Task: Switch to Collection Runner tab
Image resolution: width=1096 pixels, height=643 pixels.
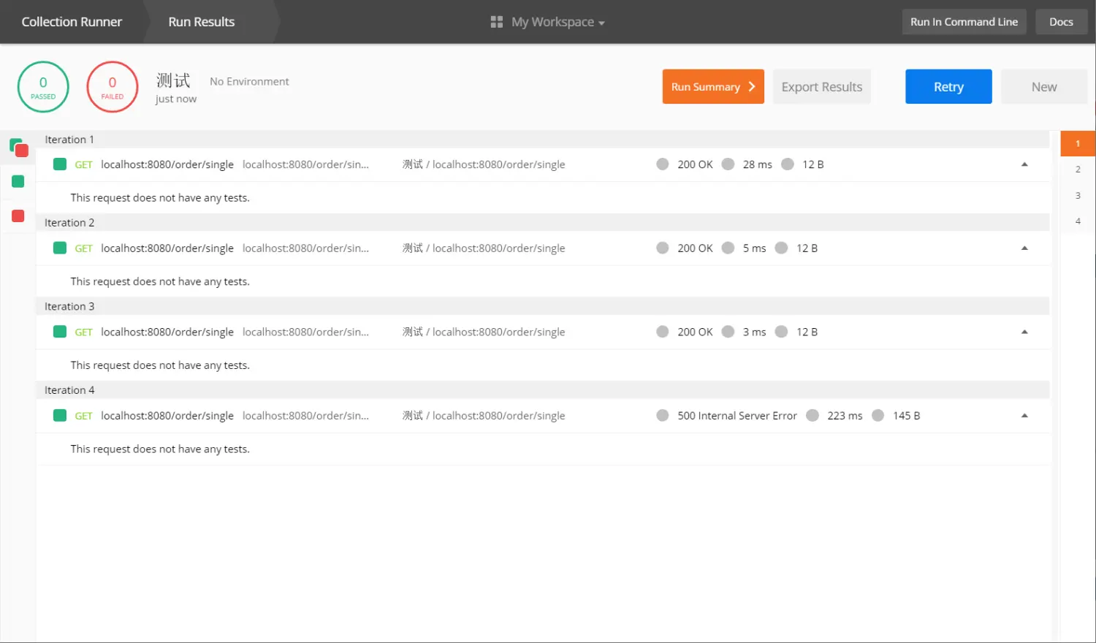Action: coord(72,22)
